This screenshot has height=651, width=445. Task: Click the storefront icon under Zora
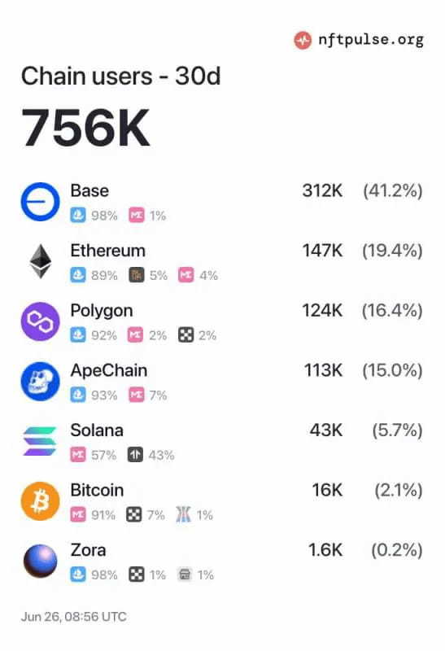[x=185, y=575]
